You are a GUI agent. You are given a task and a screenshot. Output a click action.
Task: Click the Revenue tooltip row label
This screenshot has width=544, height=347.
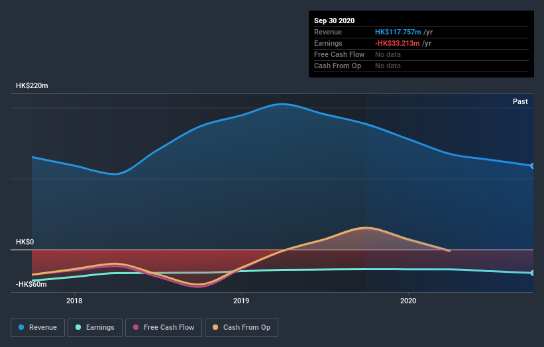[328, 32]
